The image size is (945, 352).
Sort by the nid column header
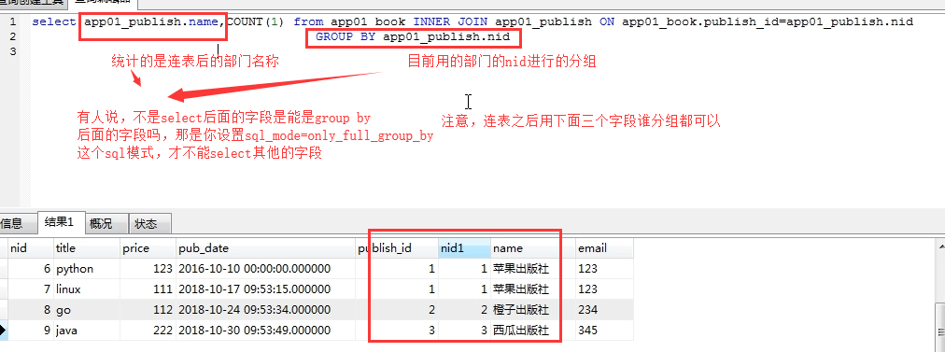[x=31, y=248]
